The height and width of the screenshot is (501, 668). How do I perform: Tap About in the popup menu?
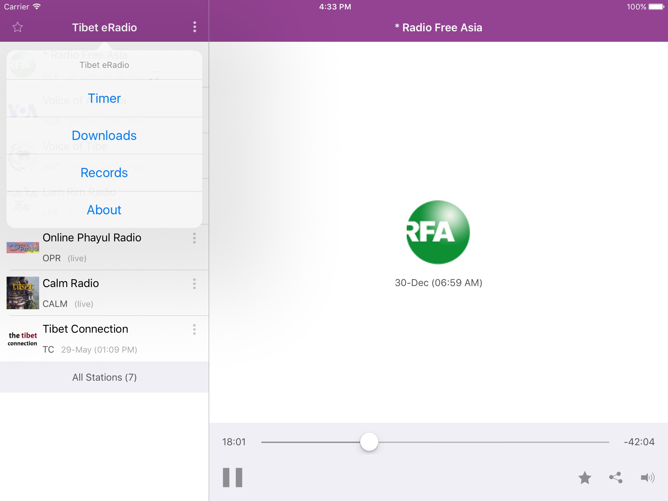(x=104, y=210)
